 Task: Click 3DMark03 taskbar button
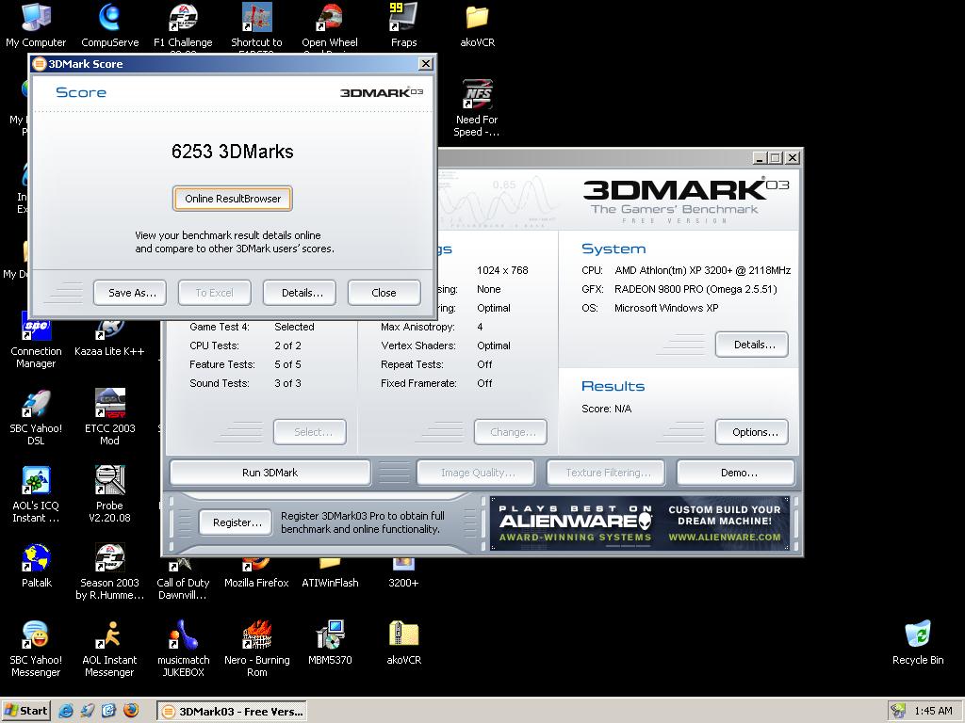(x=231, y=711)
